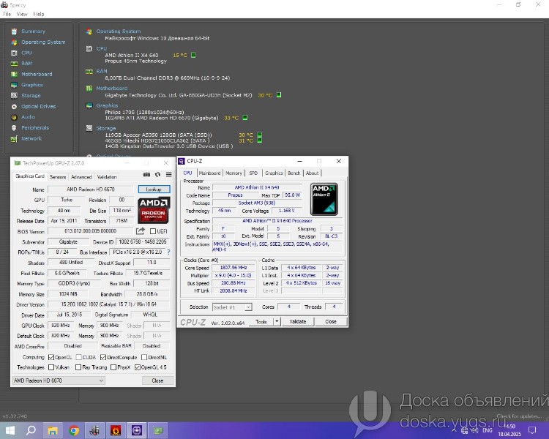Click the Summary clipboard icon in Speccy sidebar
Screen dimensions: 549x439
[14, 31]
